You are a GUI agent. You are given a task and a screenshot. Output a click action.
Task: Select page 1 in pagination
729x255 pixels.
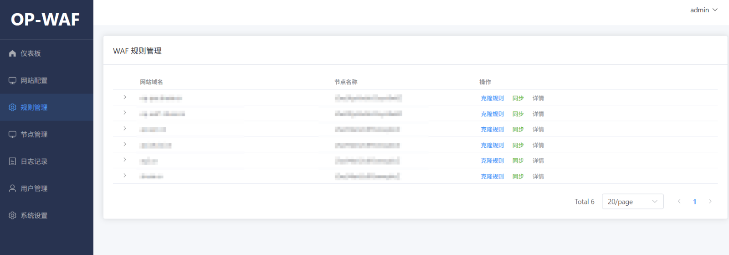[x=694, y=202]
